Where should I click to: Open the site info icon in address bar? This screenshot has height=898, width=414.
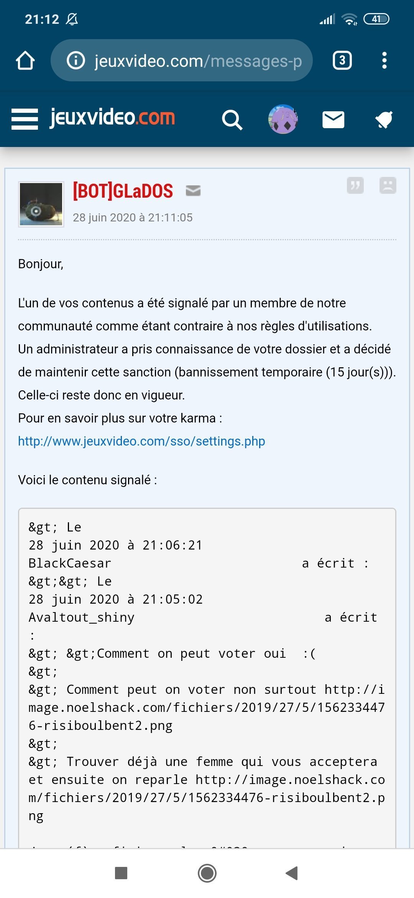point(76,61)
